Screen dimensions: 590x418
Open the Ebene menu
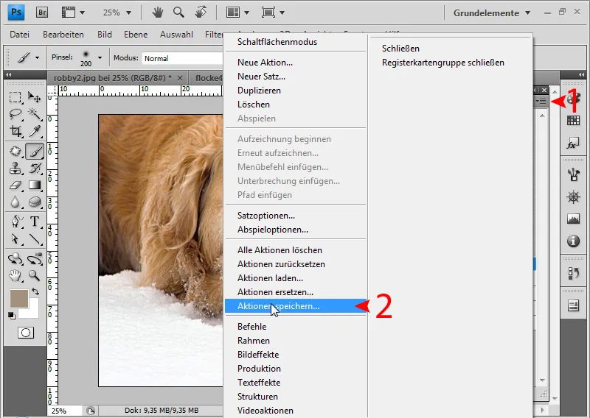136,34
